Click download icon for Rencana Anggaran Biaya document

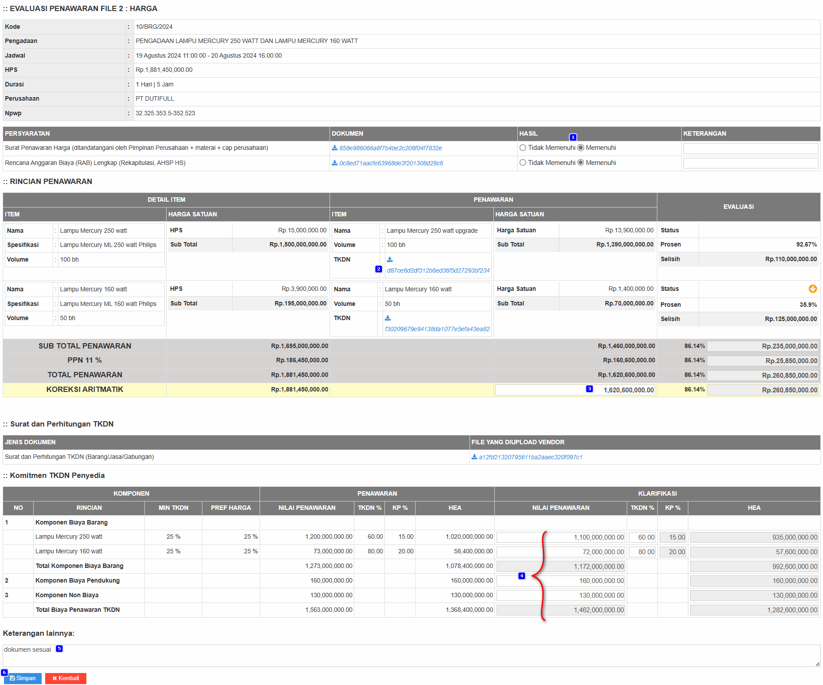click(x=334, y=163)
